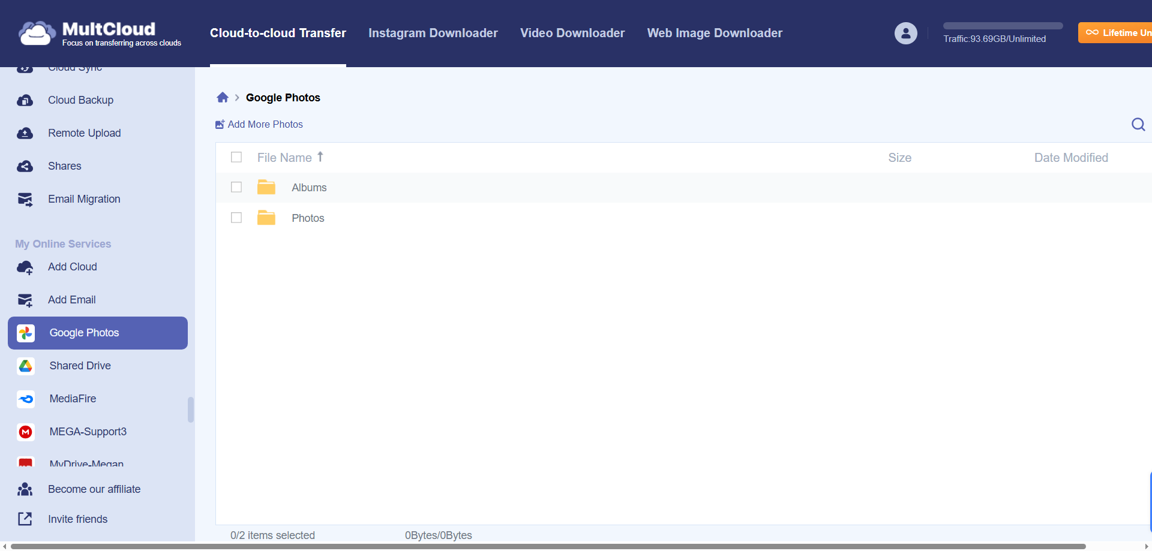
Task: Open search with the magnifier icon
Action: [1138, 124]
